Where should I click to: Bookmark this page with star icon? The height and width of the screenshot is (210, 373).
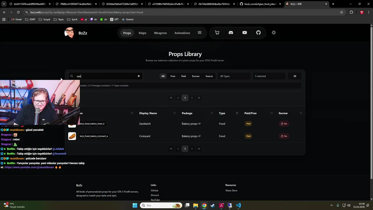pos(342,12)
